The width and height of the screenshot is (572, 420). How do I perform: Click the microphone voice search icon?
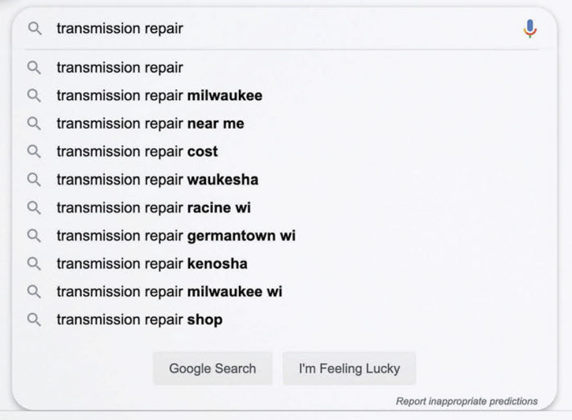tap(530, 29)
